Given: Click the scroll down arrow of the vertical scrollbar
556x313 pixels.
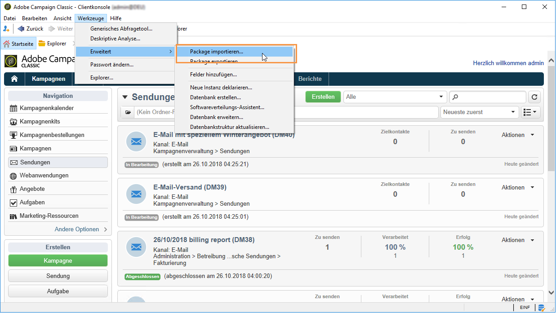Looking at the screenshot, I should click(551, 293).
